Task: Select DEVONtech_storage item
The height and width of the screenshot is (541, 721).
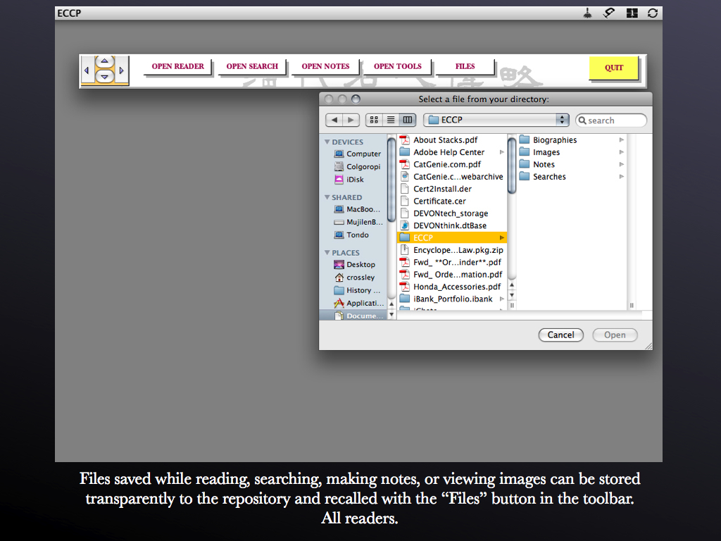Action: [453, 213]
